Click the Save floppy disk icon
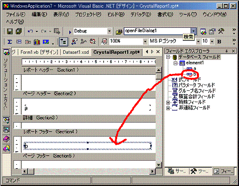Screen dimensions: 239x186 [10, 31]
